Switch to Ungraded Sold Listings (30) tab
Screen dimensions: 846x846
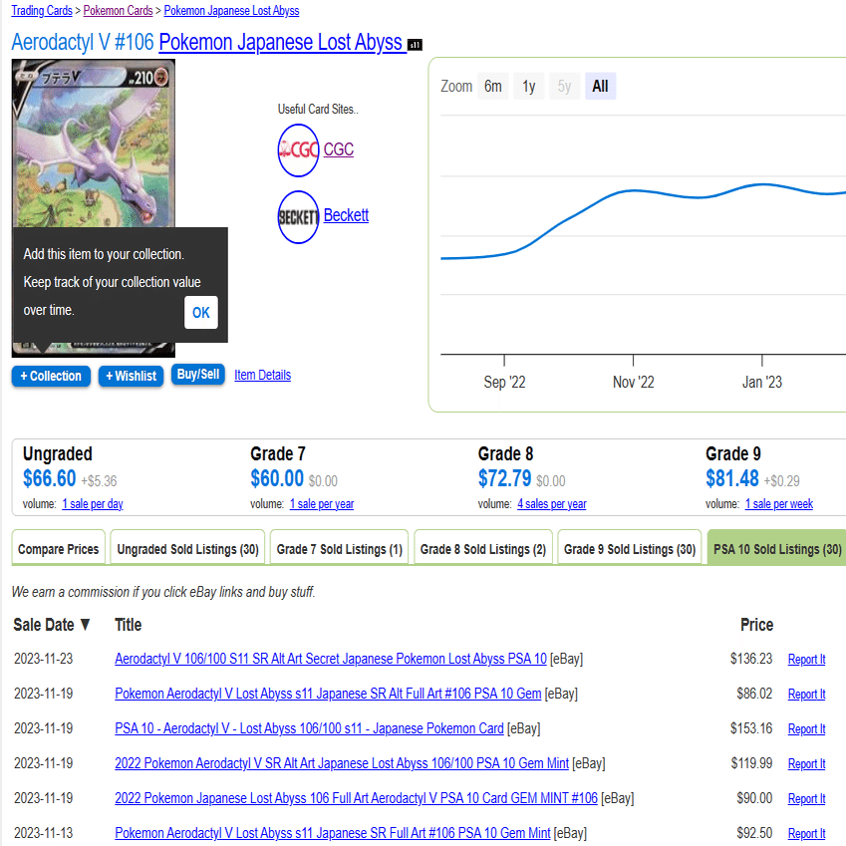coord(187,549)
